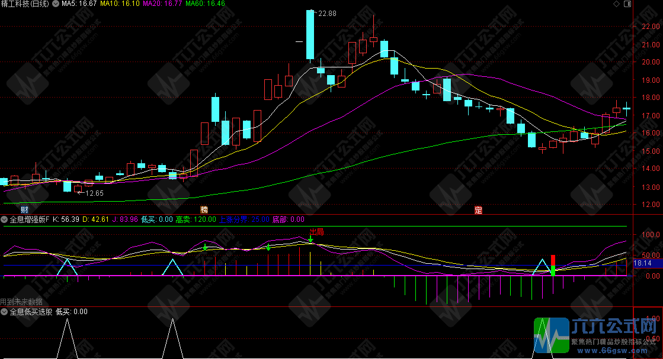The image size is (663, 359).
Task: Click the red 出局 exit signal label
Action: pyautogui.click(x=316, y=231)
